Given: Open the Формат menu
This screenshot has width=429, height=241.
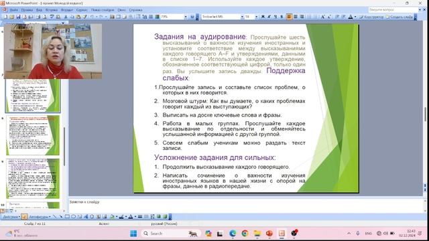Looking at the screenshot, I should [x=67, y=10].
